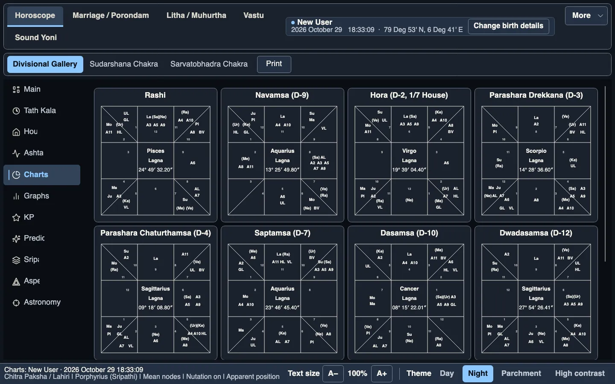Open the Rashi chart thumbnail

pyautogui.click(x=155, y=155)
